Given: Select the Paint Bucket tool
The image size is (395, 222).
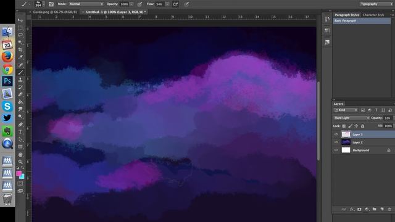Looking at the screenshot, I should tap(20, 102).
